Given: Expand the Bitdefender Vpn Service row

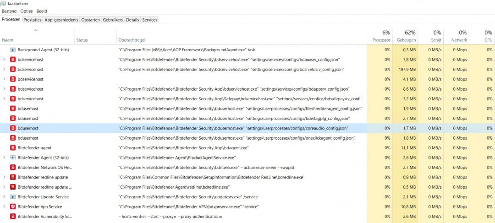Looking at the screenshot, I should (4, 207).
